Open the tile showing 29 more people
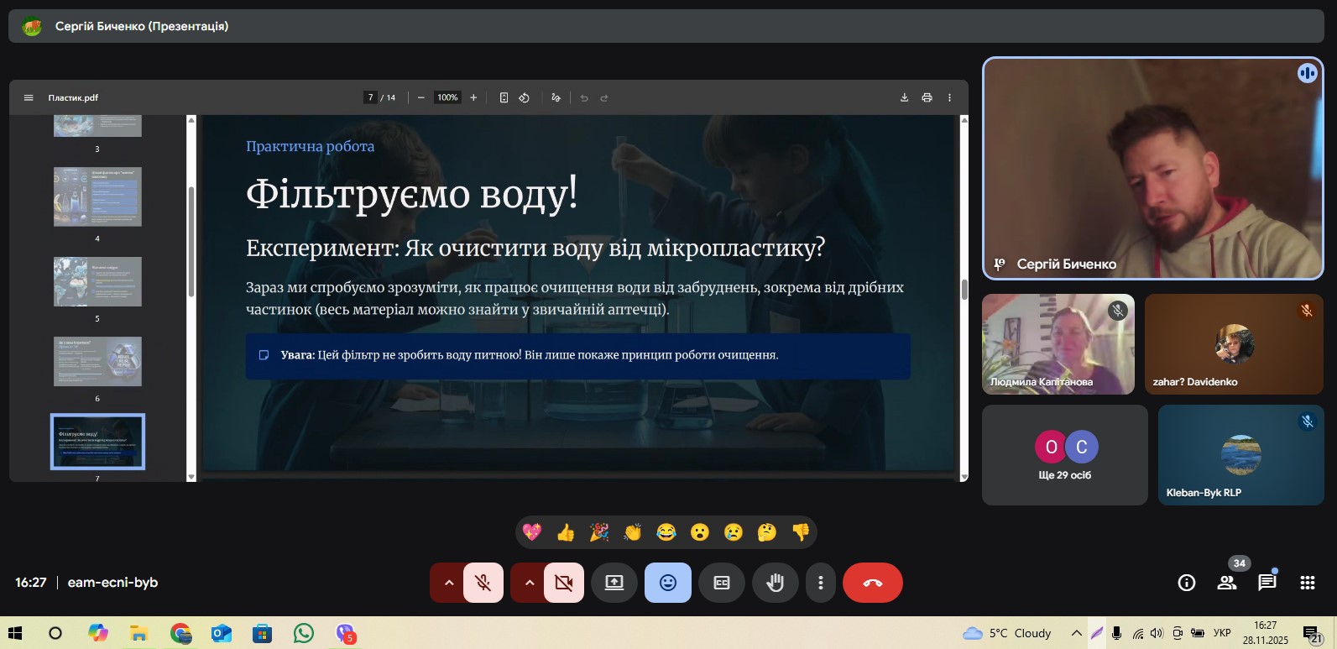Screen dimensions: 1337x649 tap(1064, 455)
